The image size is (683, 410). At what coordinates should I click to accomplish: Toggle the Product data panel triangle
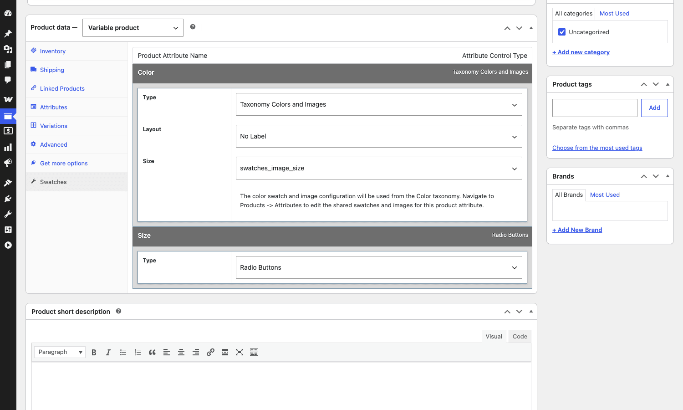(x=531, y=28)
